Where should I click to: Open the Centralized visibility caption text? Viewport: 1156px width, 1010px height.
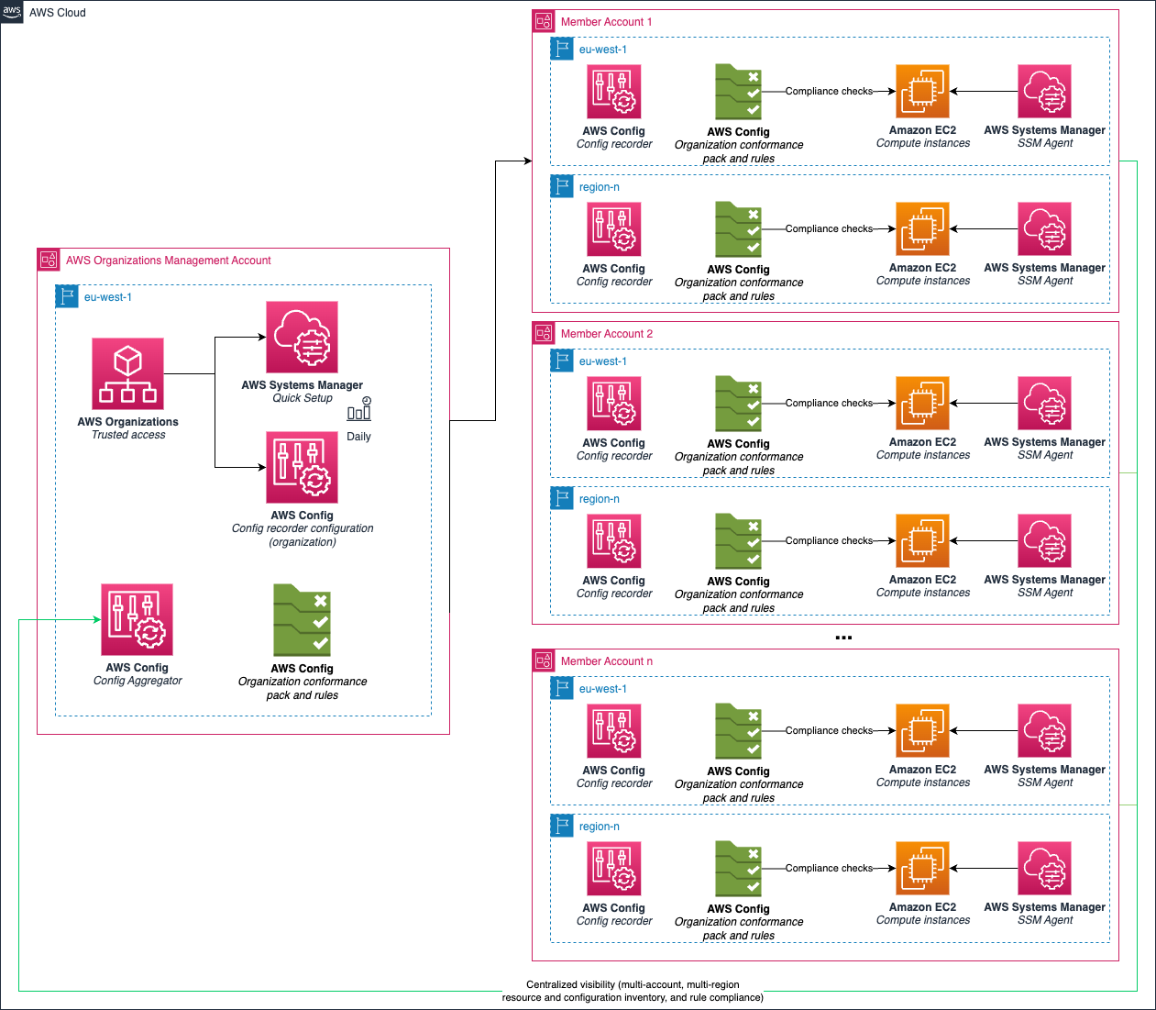point(633,991)
